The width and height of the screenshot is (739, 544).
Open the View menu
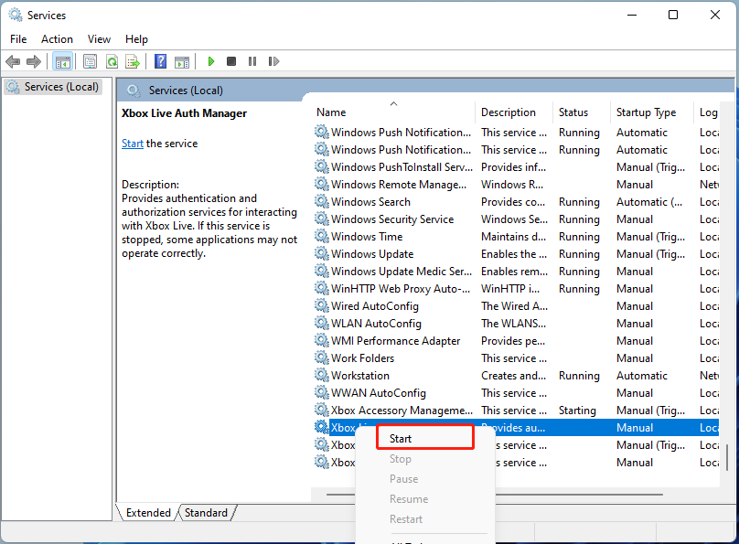[99, 38]
